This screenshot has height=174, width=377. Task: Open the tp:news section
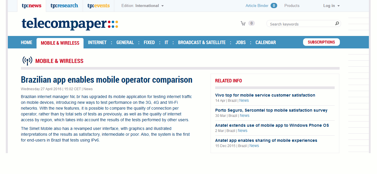tap(31, 5)
